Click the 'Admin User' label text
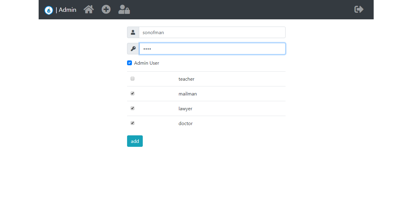 147,63
